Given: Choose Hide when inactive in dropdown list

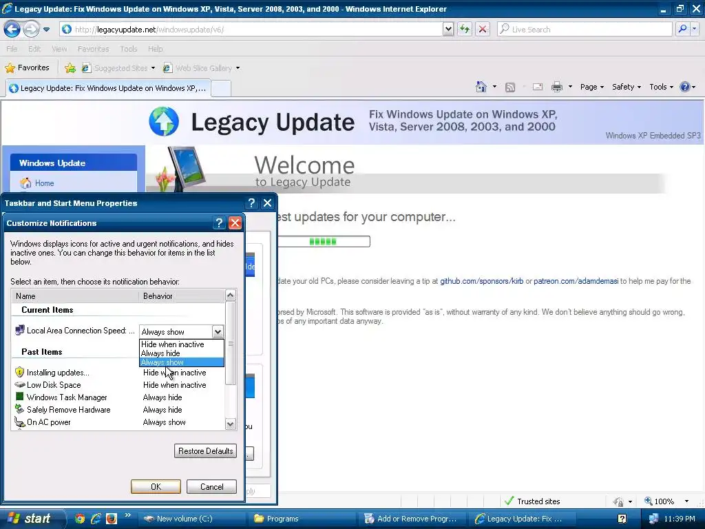Looking at the screenshot, I should [x=181, y=344].
